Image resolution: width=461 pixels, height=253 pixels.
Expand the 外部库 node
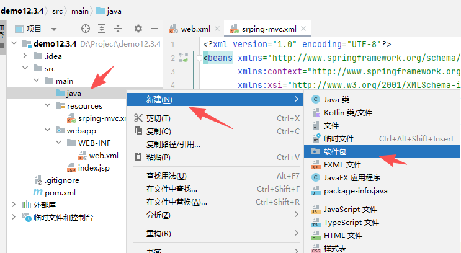pyautogui.click(x=15, y=205)
